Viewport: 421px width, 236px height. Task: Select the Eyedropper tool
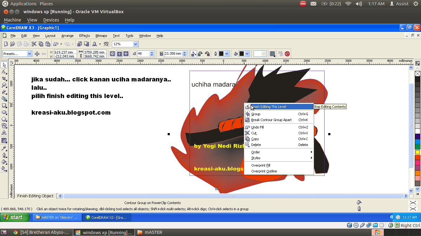pos(4,148)
